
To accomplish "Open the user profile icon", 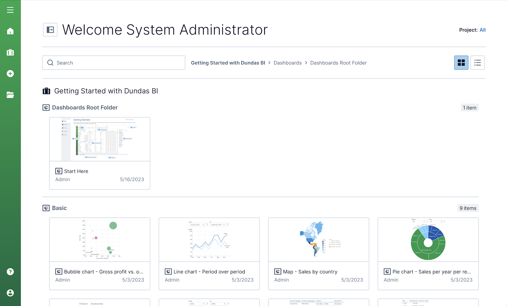I will coord(10,293).
